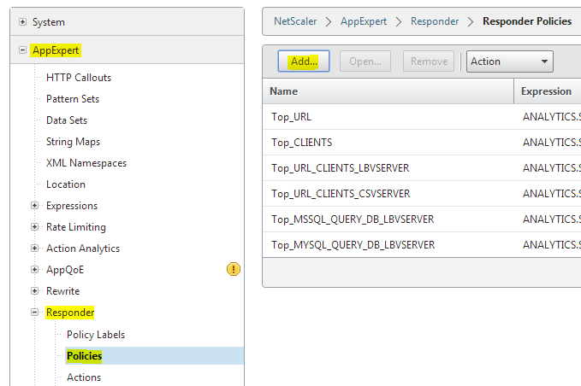Screen dimensions: 581x386
Task: Click the AppQoE warning icon
Action: coord(234,270)
